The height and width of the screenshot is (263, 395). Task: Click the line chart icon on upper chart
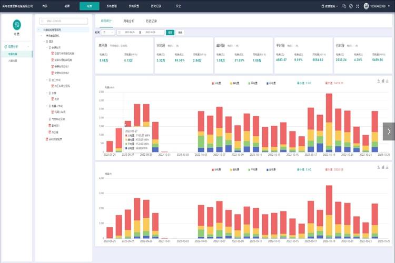tap(379, 81)
